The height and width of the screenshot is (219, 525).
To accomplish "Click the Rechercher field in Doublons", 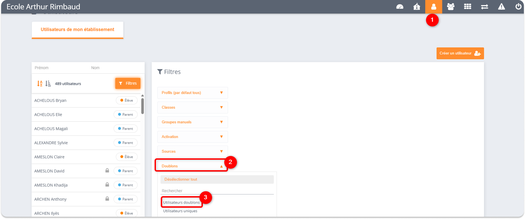I will 217,191.
